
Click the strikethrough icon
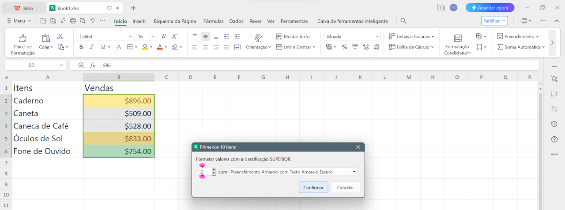118,47
